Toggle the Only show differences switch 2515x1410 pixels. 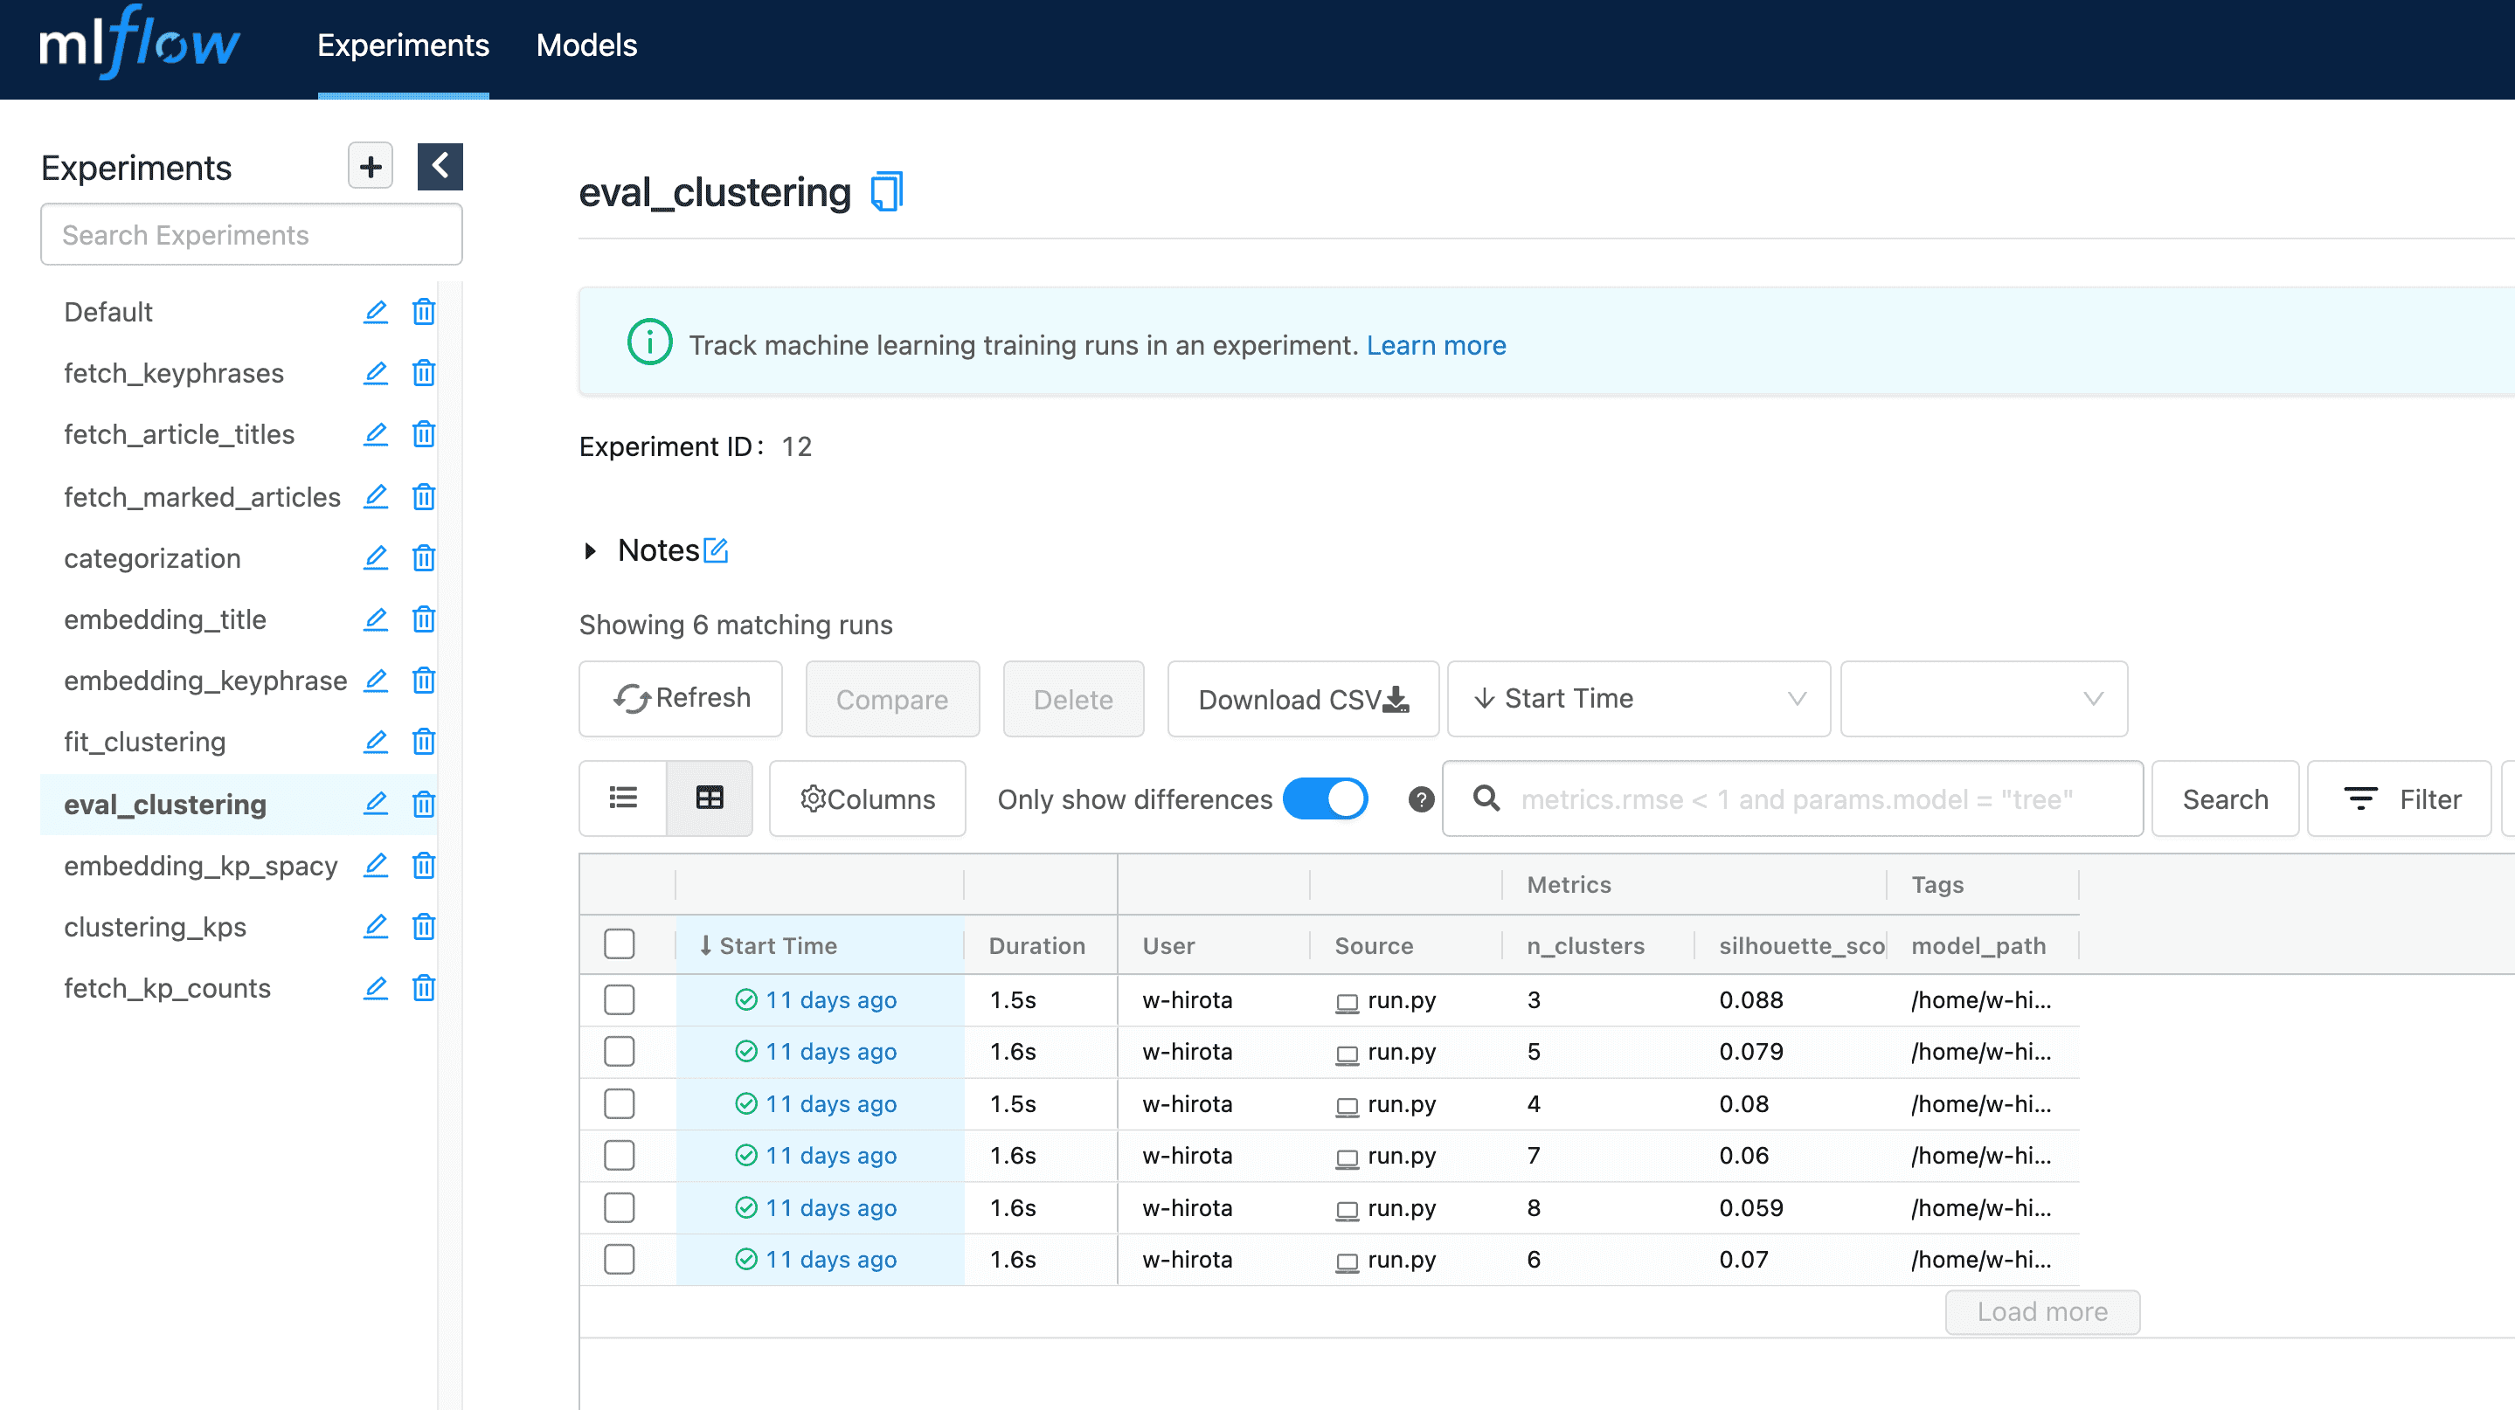click(1325, 799)
